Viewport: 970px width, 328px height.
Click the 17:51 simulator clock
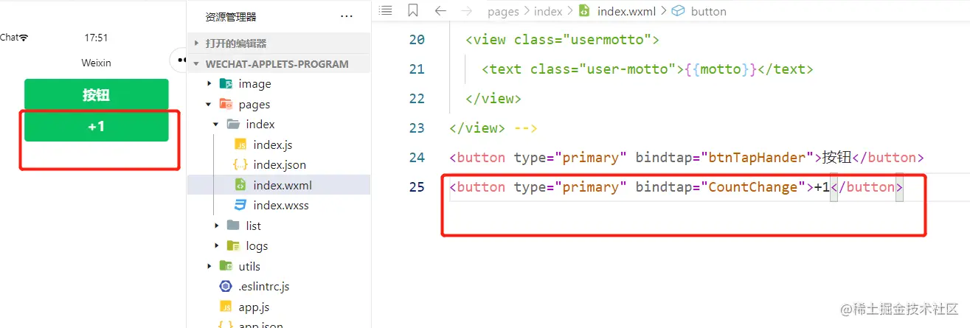pyautogui.click(x=96, y=38)
